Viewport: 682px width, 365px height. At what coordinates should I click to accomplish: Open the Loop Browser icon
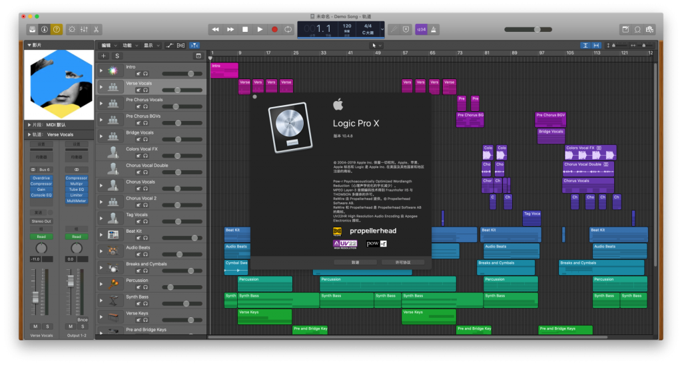point(637,29)
